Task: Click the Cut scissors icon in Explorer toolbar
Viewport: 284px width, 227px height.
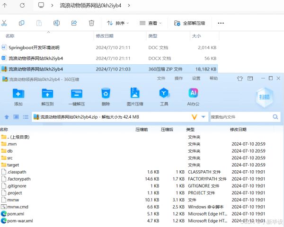Action: 4,23
